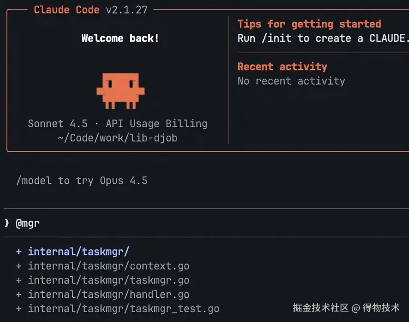Click the plus icon beside context.go

click(19, 266)
